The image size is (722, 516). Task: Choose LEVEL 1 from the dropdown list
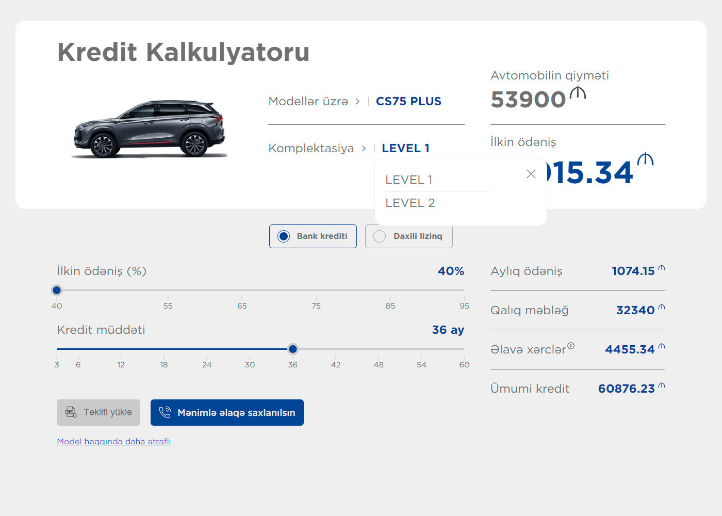409,180
